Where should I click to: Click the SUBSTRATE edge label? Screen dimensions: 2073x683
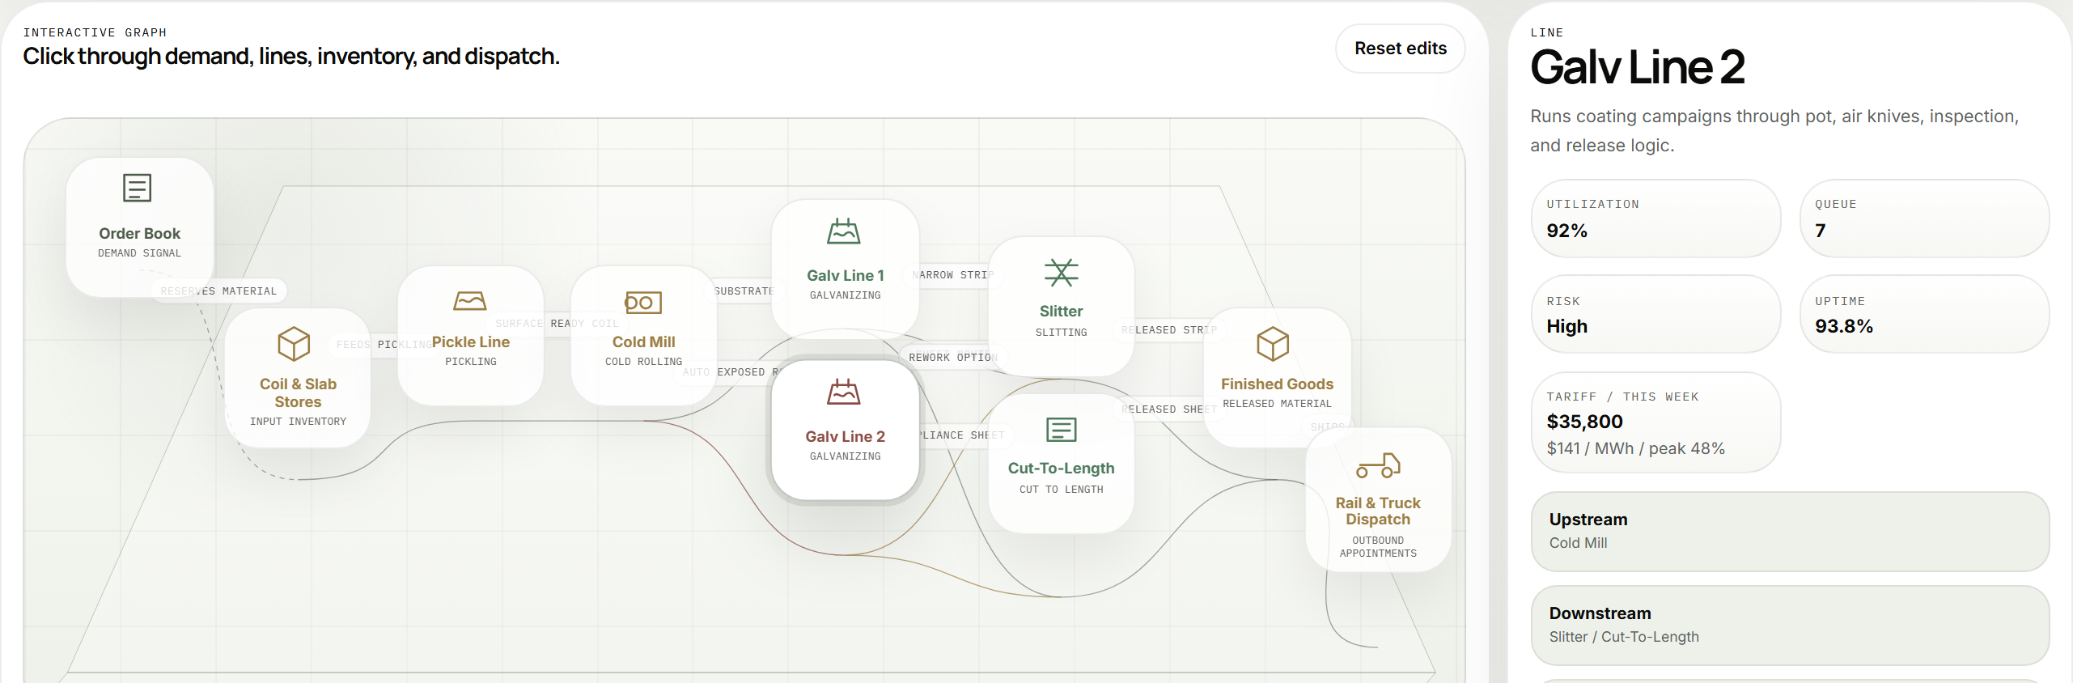tap(744, 291)
